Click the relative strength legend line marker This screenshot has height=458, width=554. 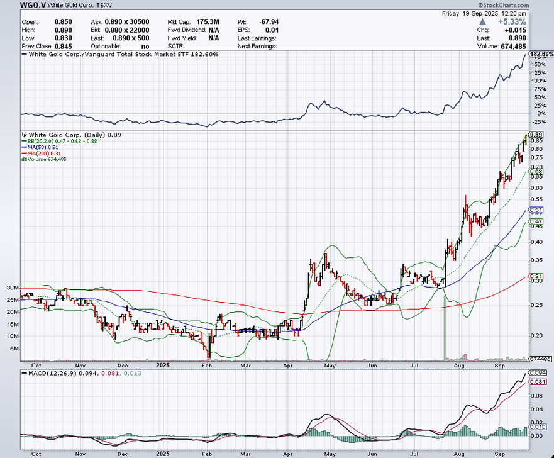(x=25, y=55)
